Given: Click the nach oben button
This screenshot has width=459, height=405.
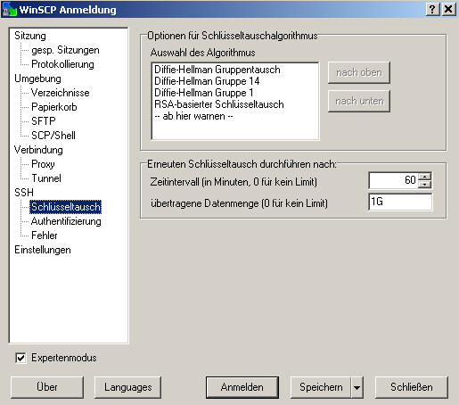Looking at the screenshot, I should point(359,72).
